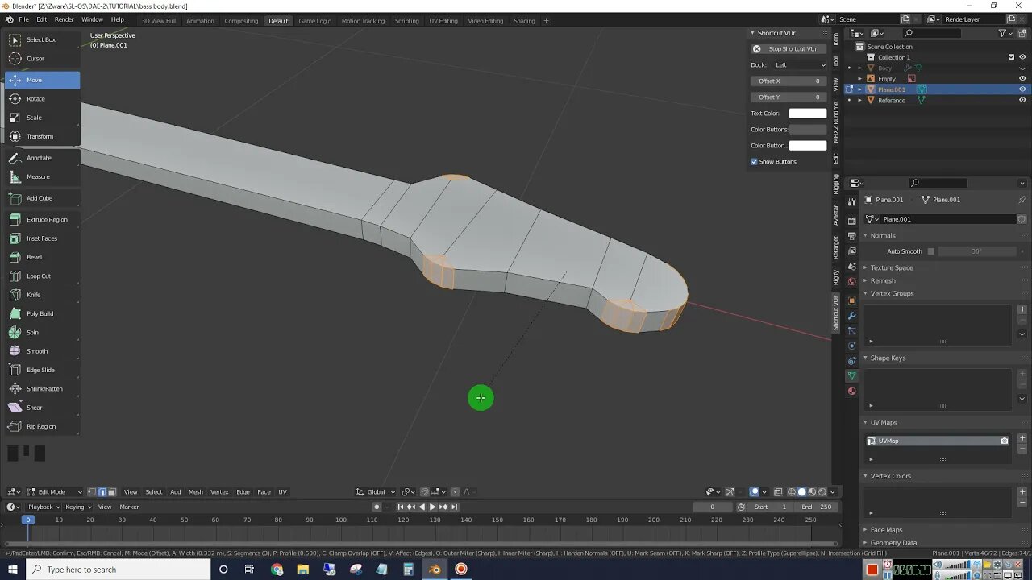Toggle the UVMap active render camera icon
This screenshot has height=580, width=1032.
[x=1004, y=441]
